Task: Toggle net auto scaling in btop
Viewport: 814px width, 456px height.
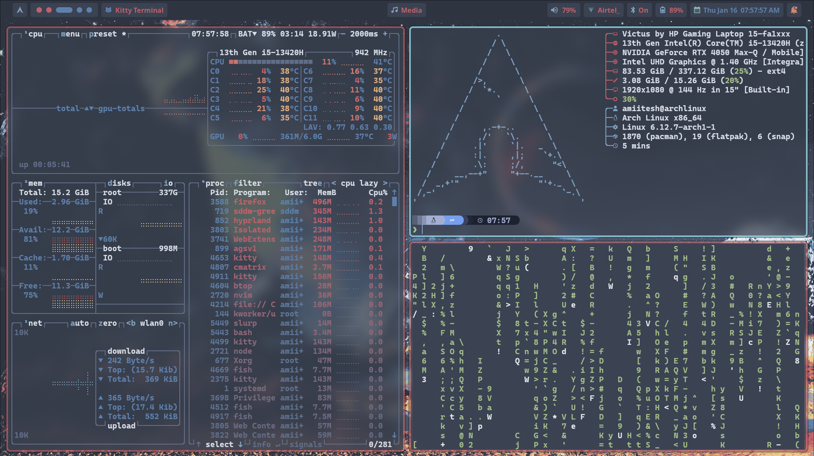Action: pyautogui.click(x=79, y=323)
